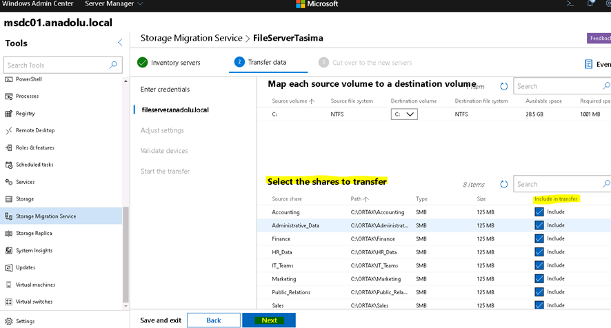The width and height of the screenshot is (611, 328).
Task: Collapse the Tools pane with chevron
Action: pos(120,43)
